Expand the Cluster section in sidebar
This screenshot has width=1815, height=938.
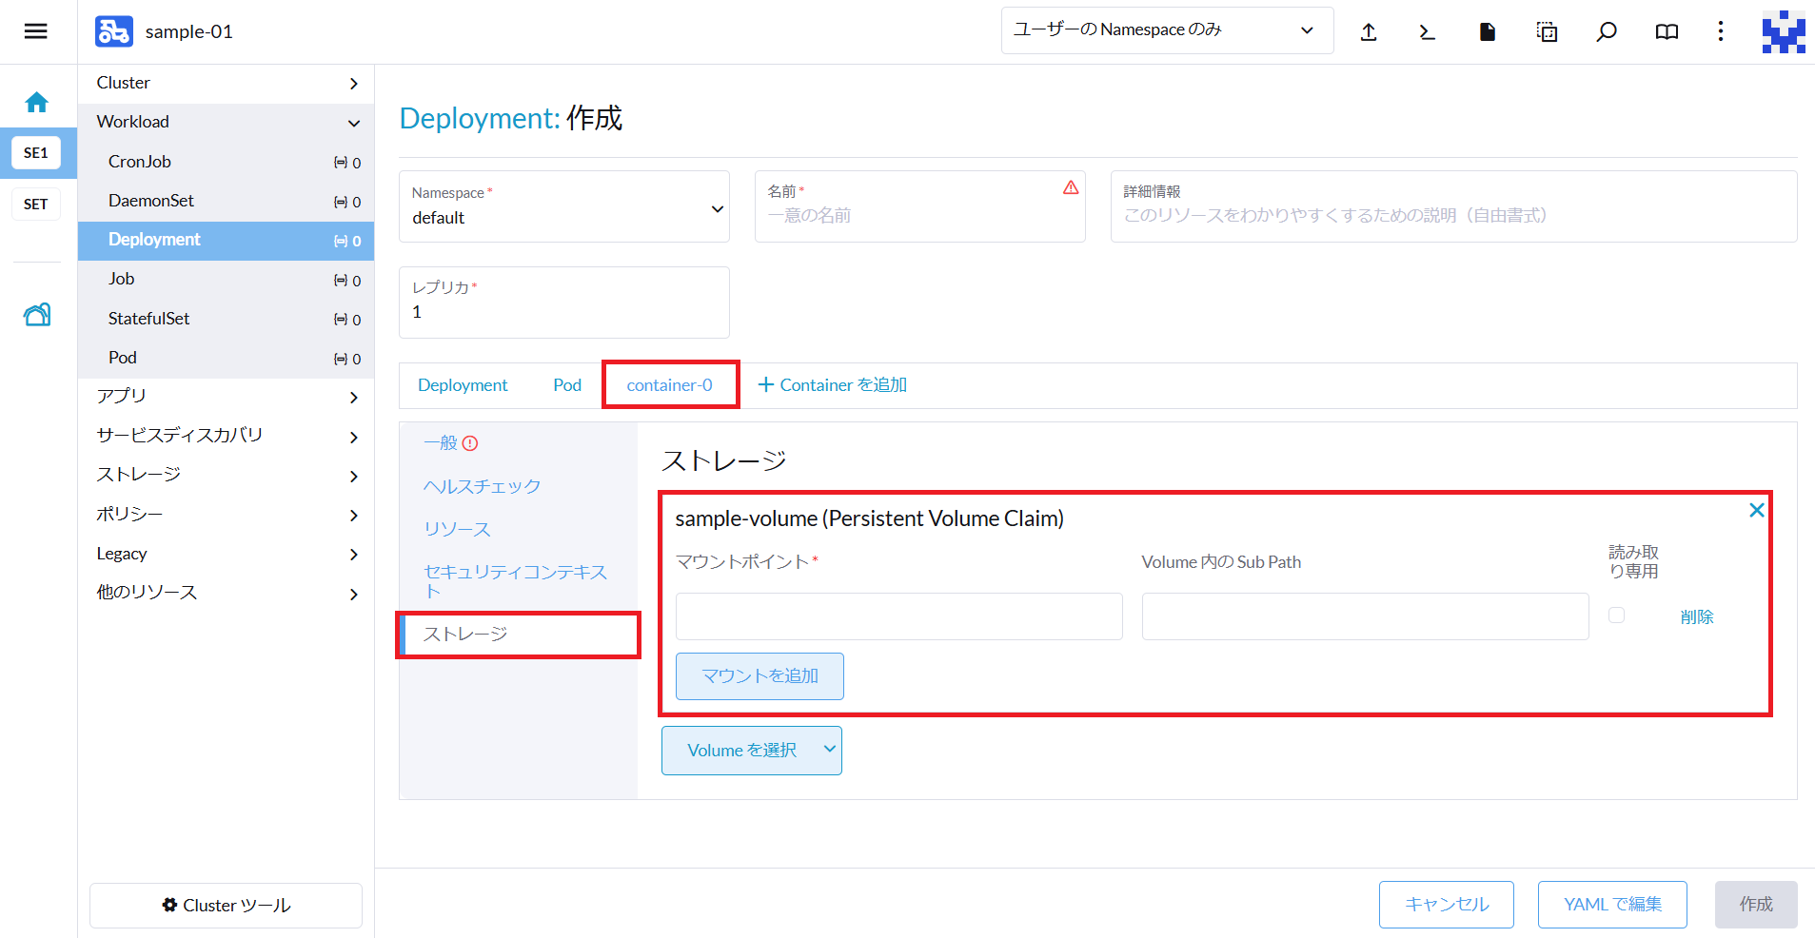point(226,83)
